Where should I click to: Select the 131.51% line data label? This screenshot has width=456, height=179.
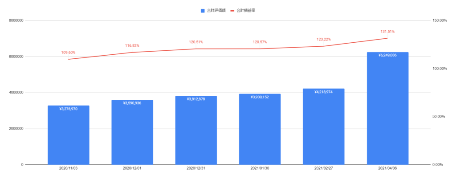pyautogui.click(x=387, y=32)
